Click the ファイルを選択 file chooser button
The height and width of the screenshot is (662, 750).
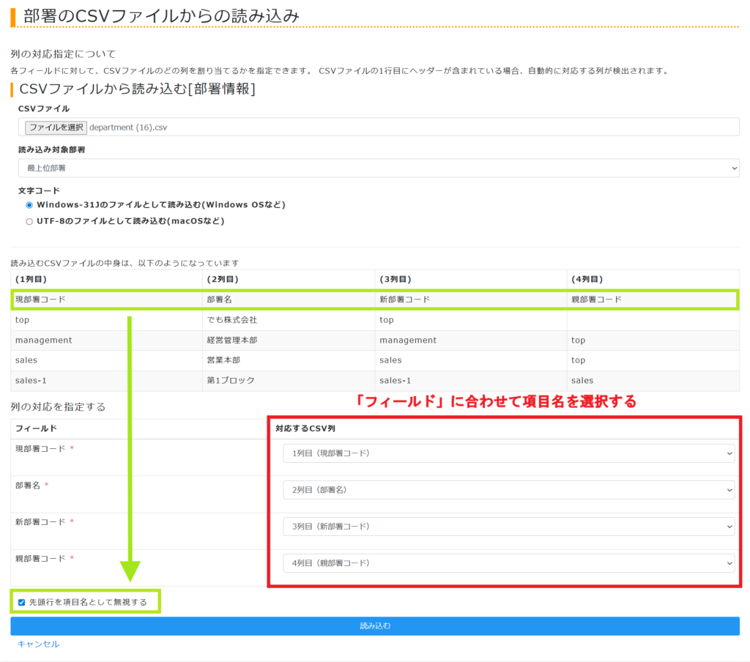coord(56,127)
